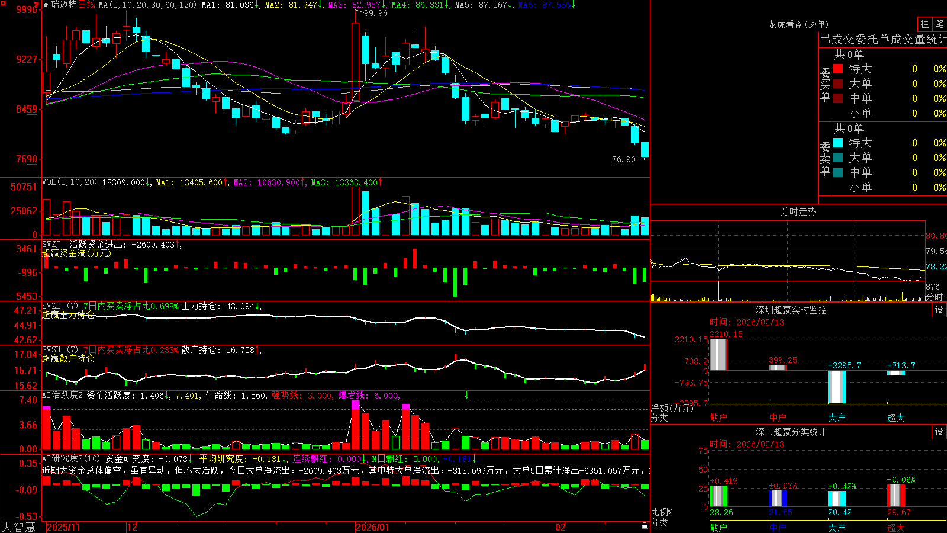Click the MA1: 81.036 value in header
The height and width of the screenshot is (533, 947).
[227, 5]
